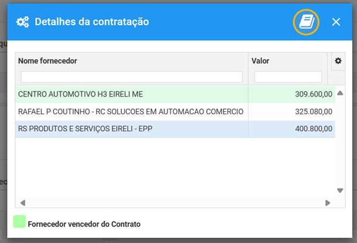Screen dimensions: 357x243
Task: Click the 325.080,00 value cell
Action: click(x=291, y=112)
